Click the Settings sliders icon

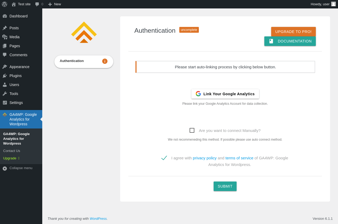pos(5,103)
